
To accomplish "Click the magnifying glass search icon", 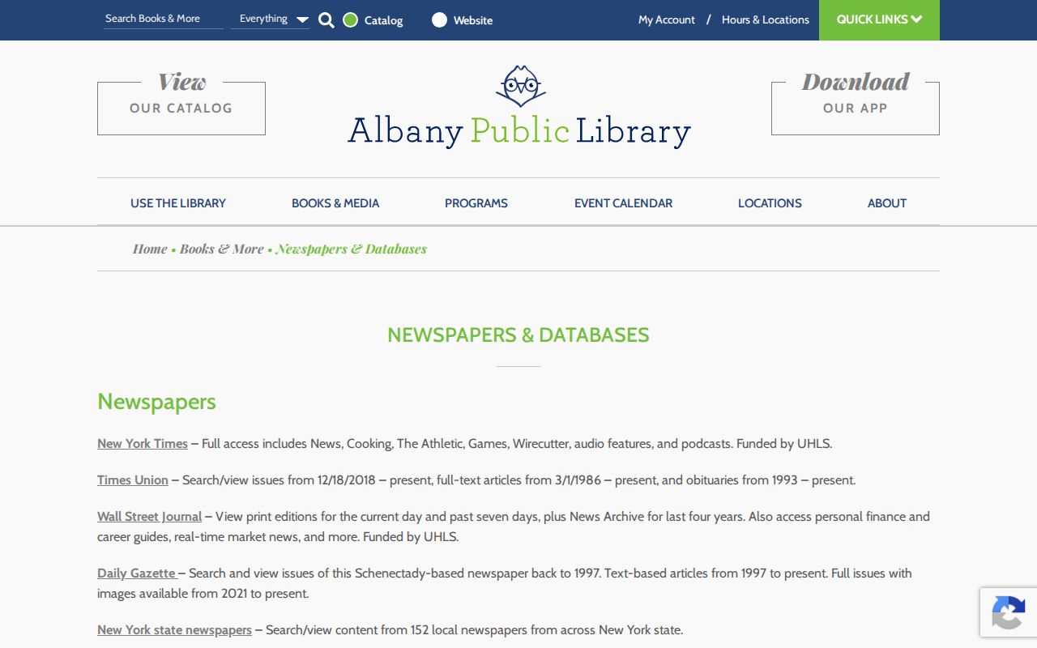I will click(x=326, y=20).
